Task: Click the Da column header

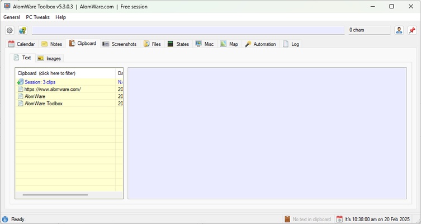Action: (x=120, y=73)
